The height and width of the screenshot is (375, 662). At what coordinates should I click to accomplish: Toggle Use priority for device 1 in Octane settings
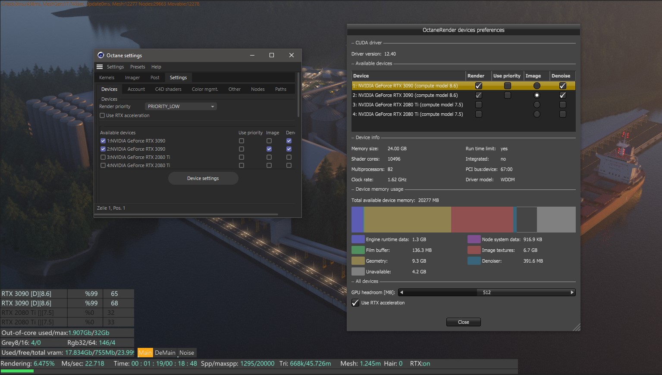pyautogui.click(x=242, y=141)
